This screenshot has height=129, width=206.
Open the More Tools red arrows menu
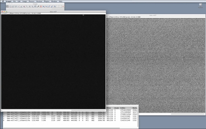(63, 6)
